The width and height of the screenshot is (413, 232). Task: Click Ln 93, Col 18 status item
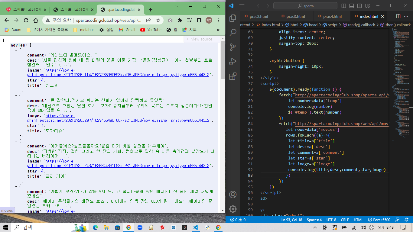(292, 220)
